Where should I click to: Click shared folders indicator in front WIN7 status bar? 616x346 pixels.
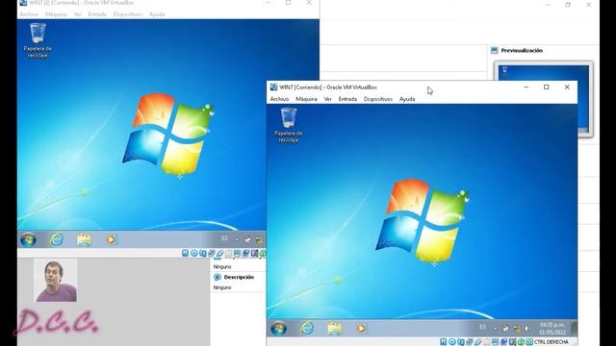tap(486, 342)
